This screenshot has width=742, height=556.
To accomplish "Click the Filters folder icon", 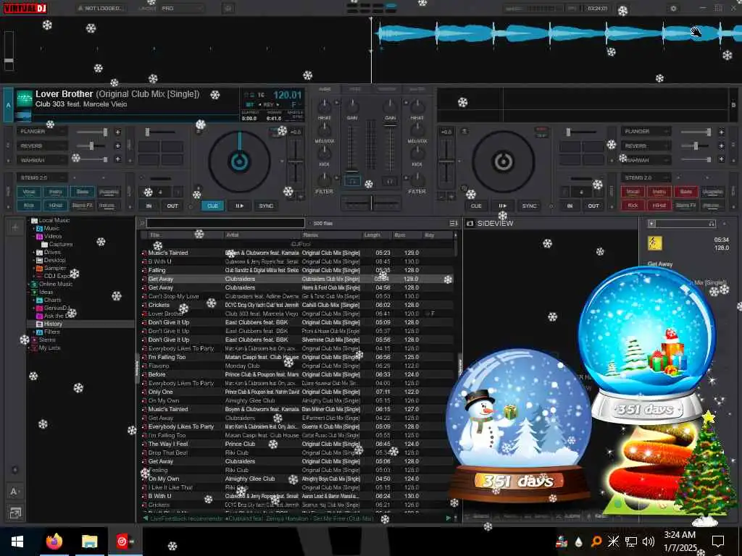I will [40, 332].
